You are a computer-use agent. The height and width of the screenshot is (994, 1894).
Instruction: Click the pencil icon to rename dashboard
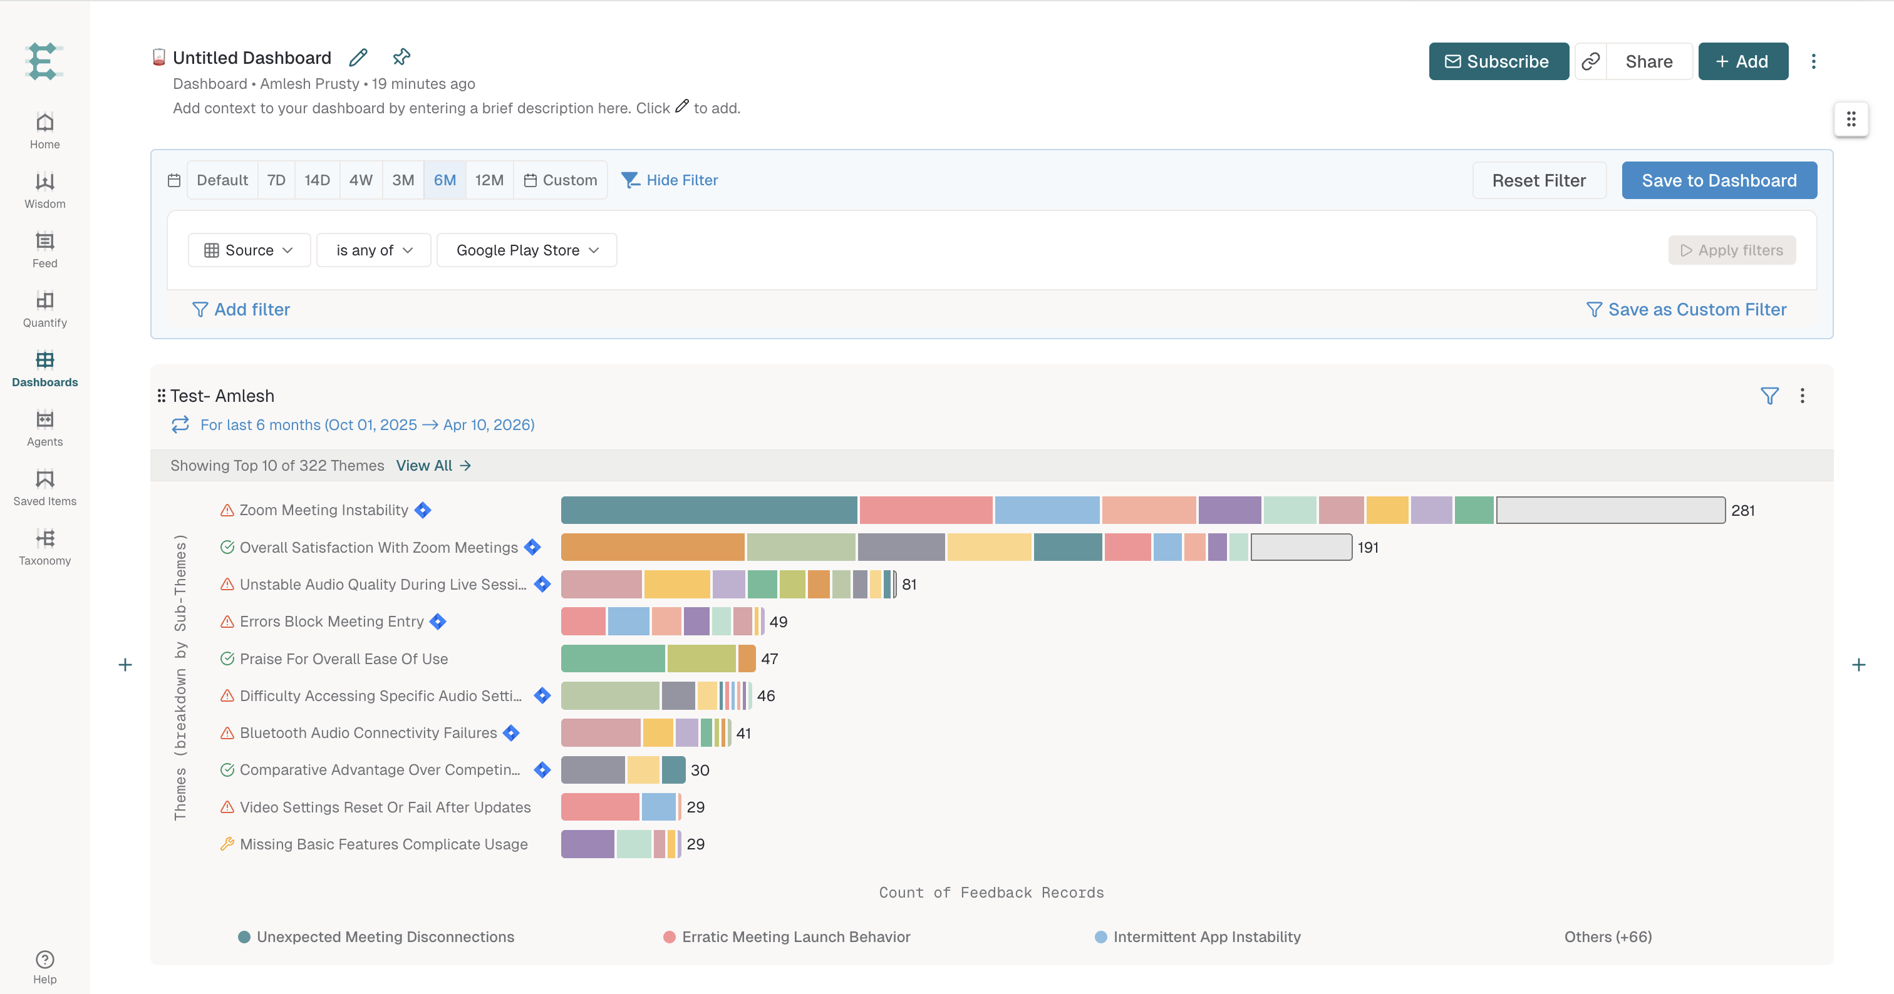pyautogui.click(x=358, y=58)
